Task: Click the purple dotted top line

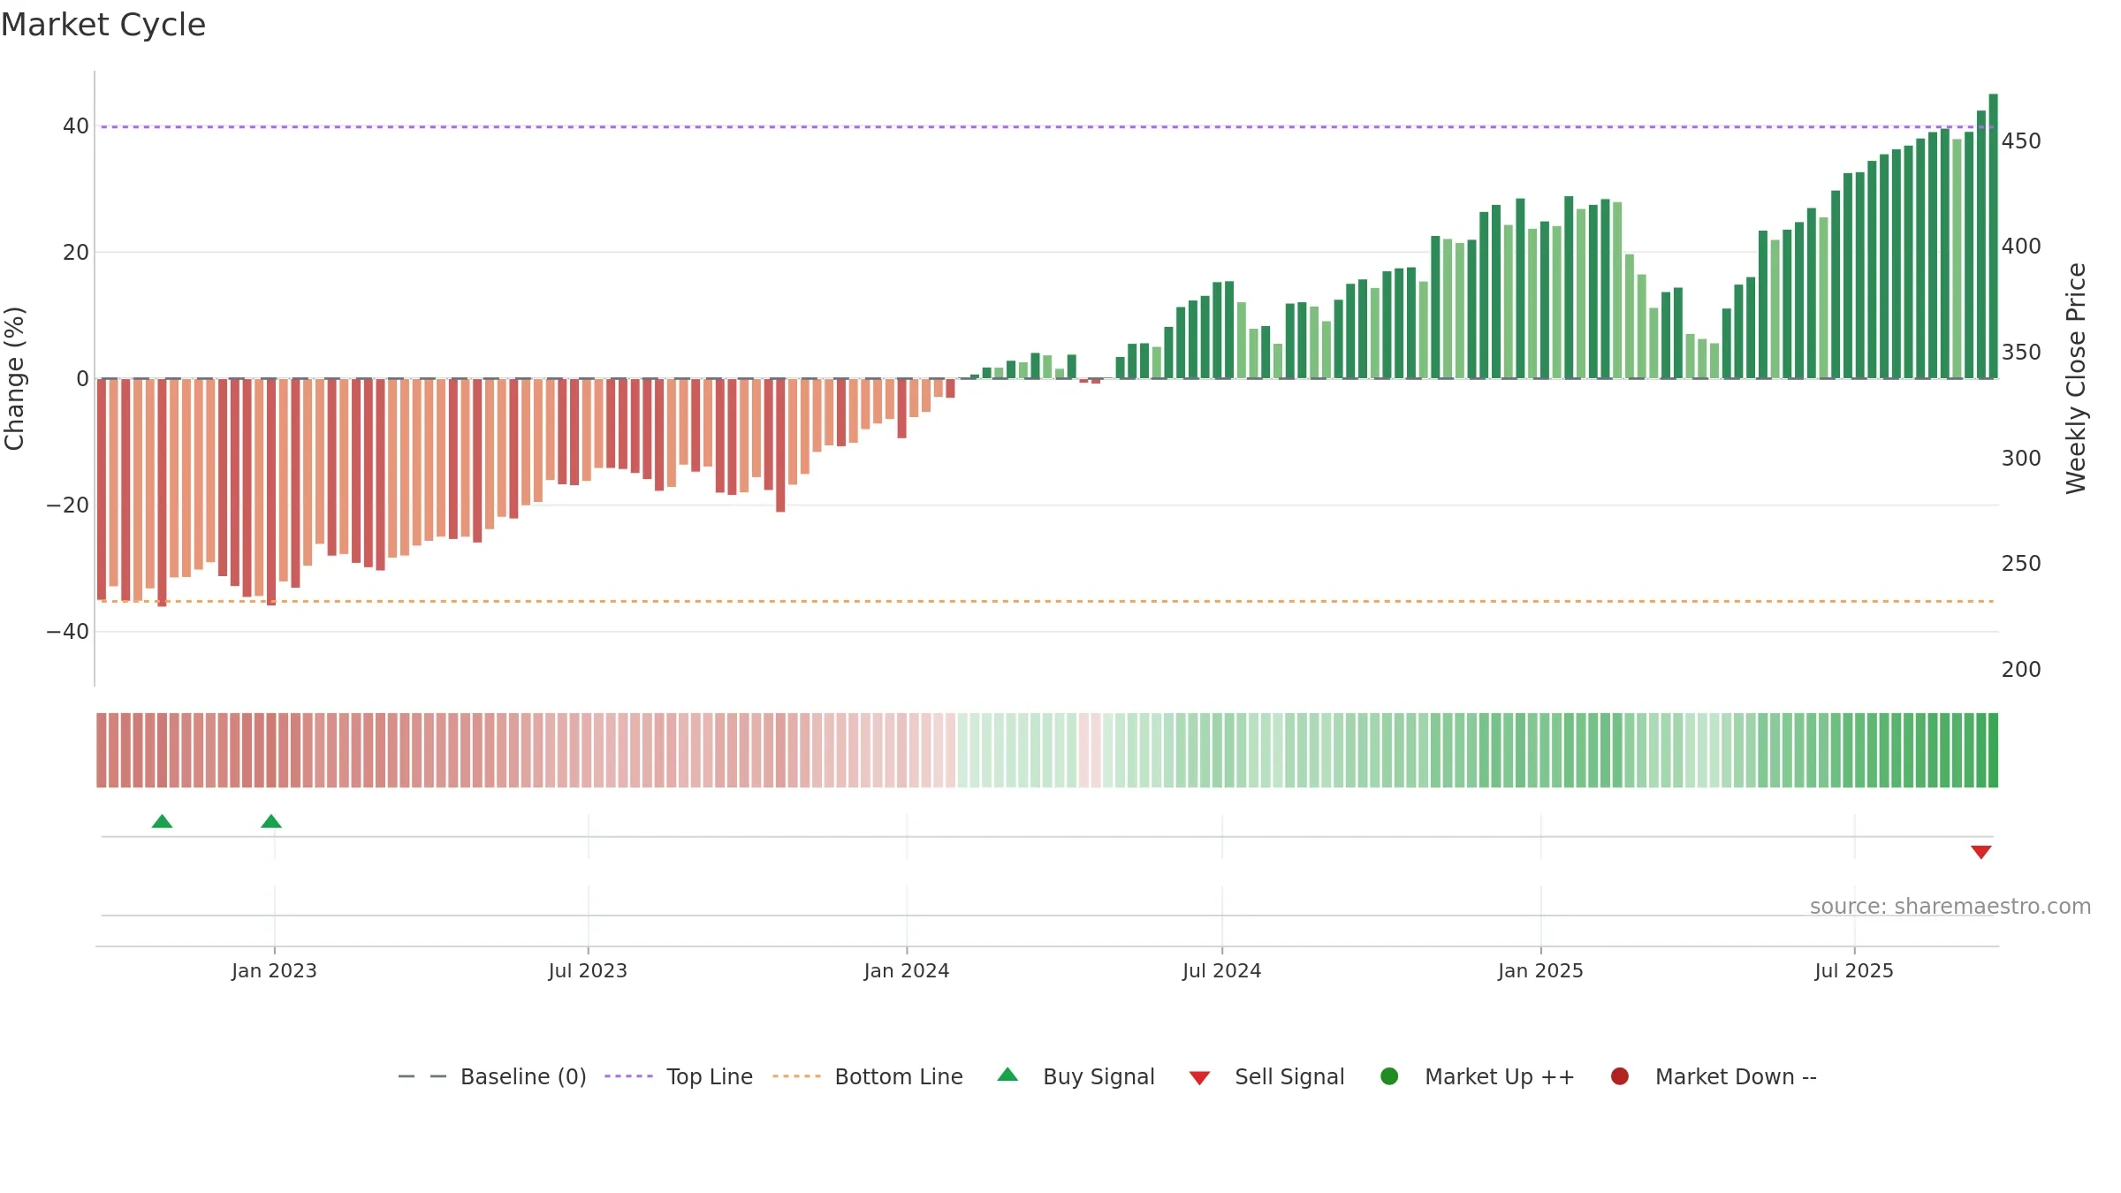Action: click(1047, 127)
